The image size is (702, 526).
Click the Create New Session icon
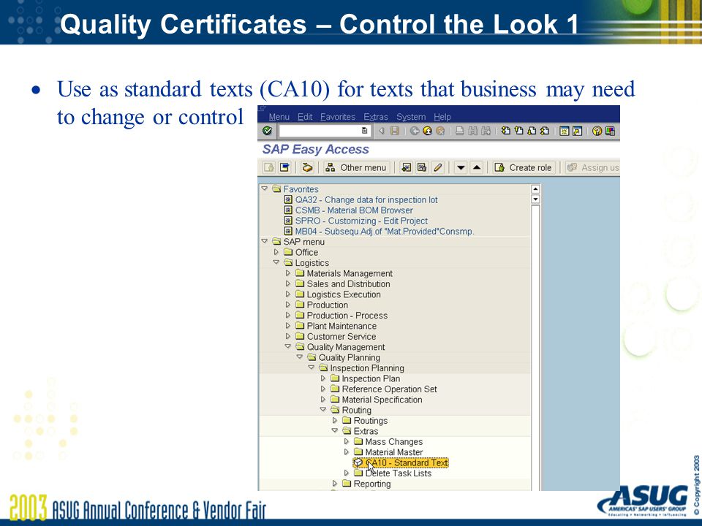(565, 131)
